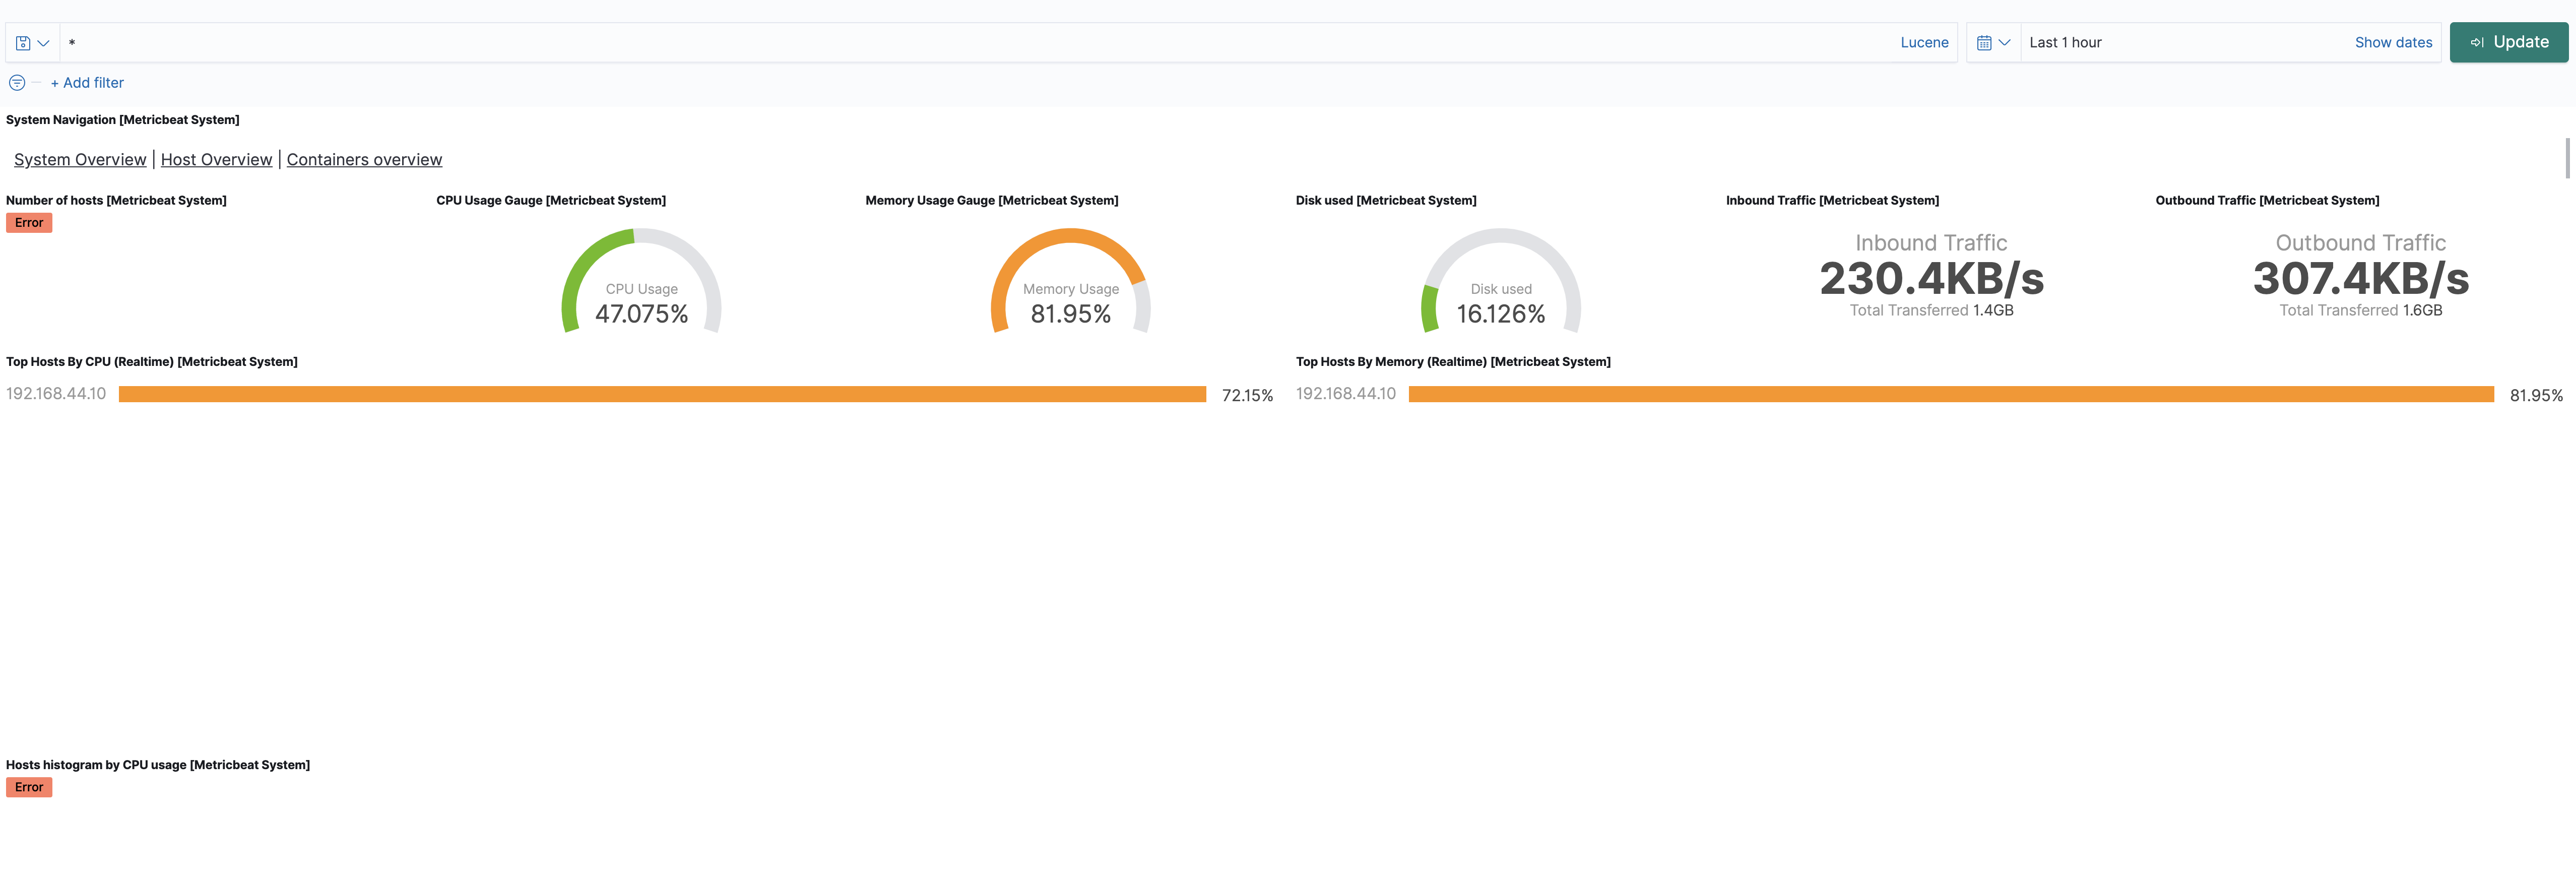Toggle the Add filter control
Screen dimensions: 2576x877
[x=87, y=82]
